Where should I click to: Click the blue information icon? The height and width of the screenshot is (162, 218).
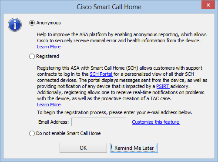click(15, 25)
